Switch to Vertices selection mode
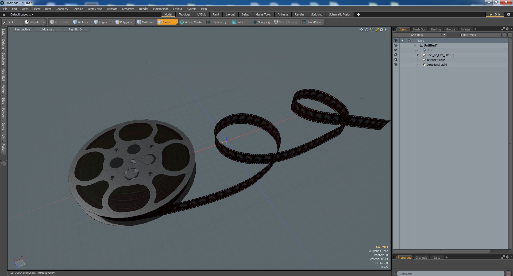The height and width of the screenshot is (276, 513). click(x=82, y=22)
